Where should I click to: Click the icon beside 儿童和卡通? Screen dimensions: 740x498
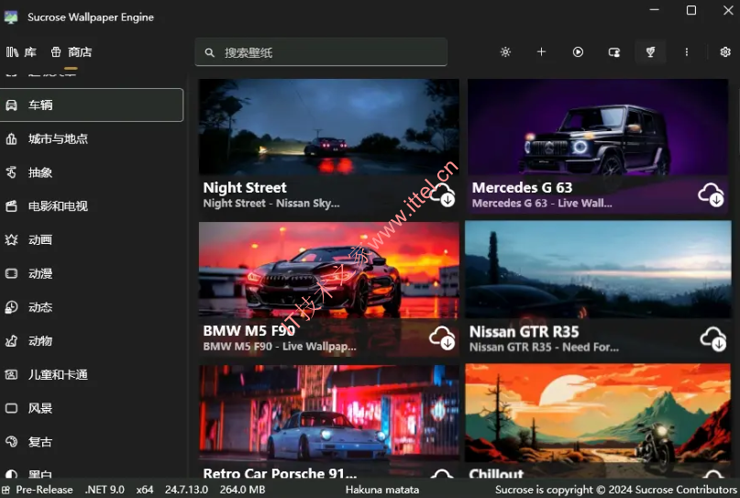coord(11,374)
